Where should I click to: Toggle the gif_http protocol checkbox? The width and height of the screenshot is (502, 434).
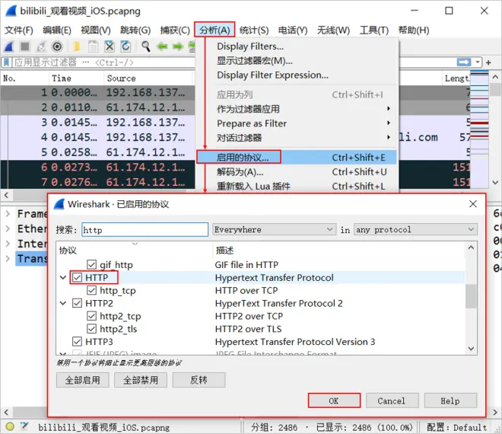[x=91, y=264]
